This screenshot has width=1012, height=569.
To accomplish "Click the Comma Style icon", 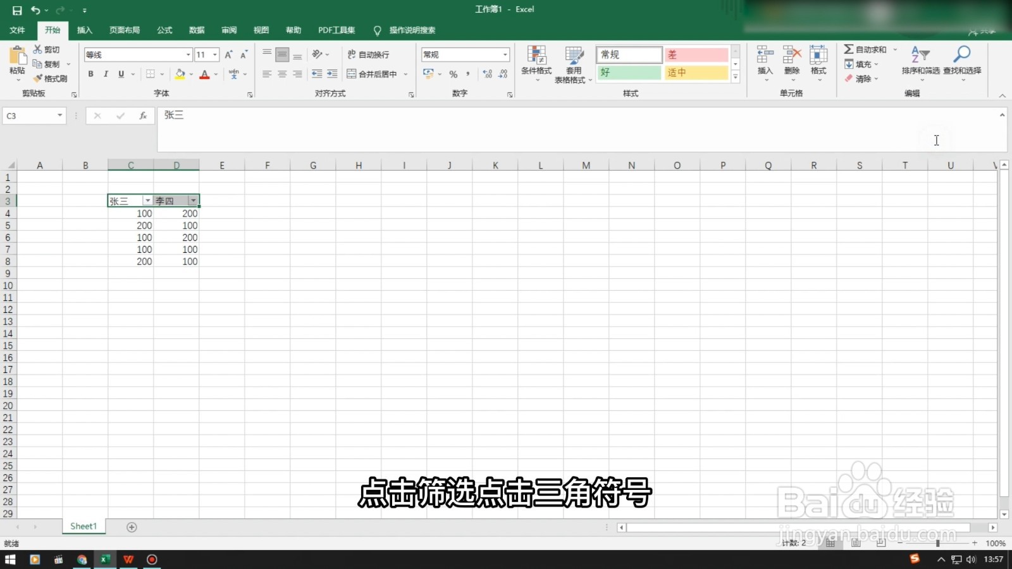I will coord(468,74).
